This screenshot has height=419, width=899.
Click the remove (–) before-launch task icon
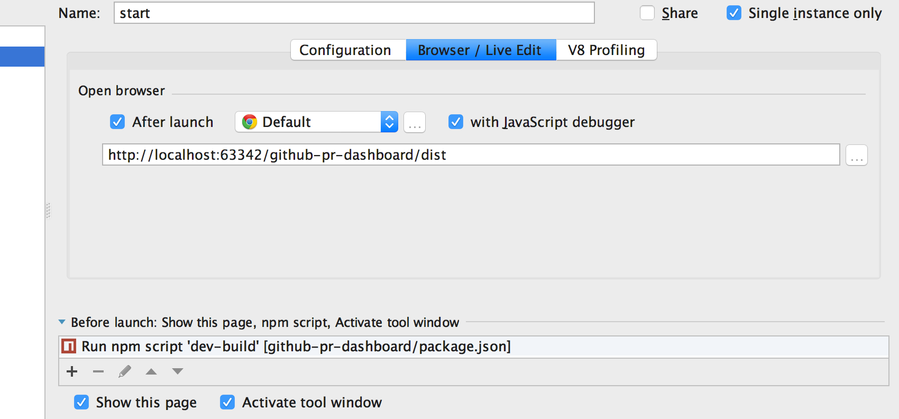pyautogui.click(x=98, y=371)
